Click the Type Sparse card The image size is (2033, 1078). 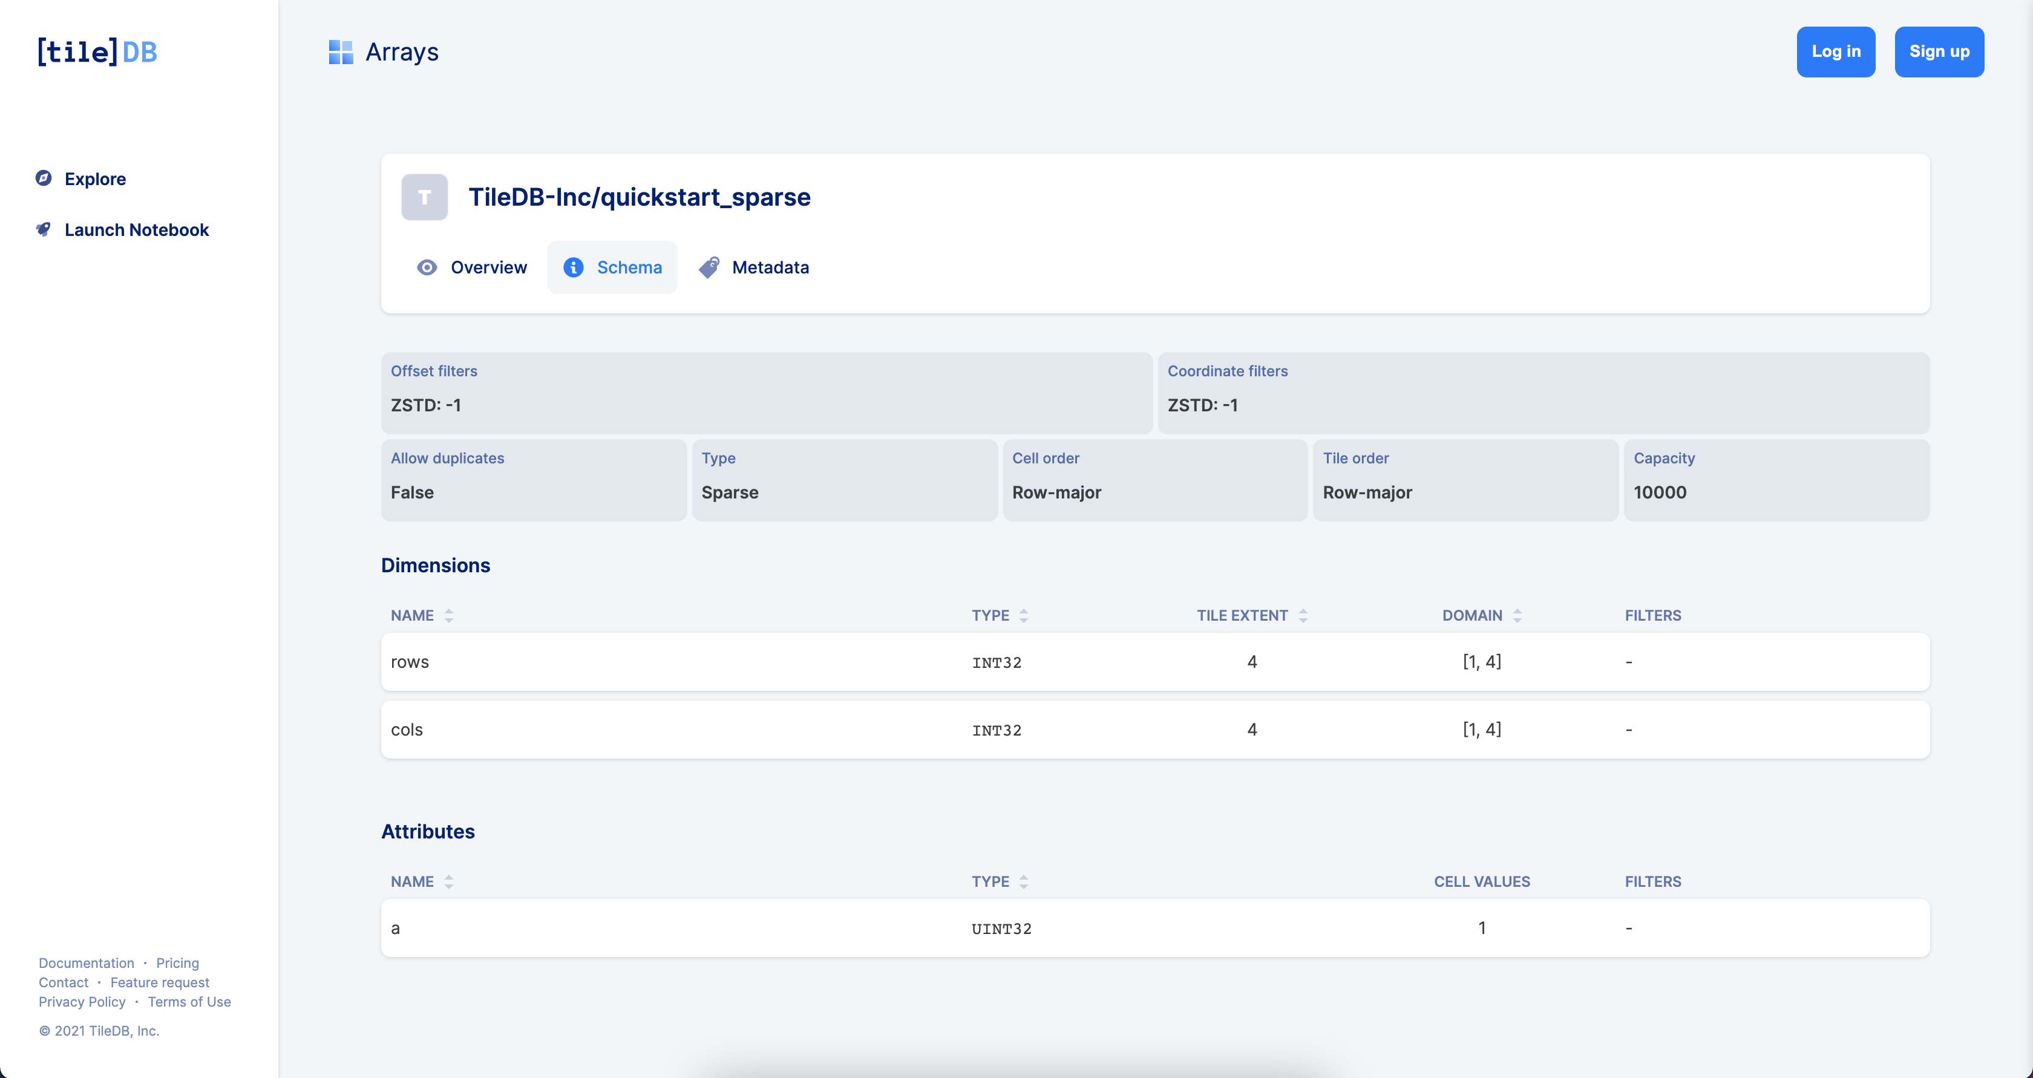coord(845,480)
